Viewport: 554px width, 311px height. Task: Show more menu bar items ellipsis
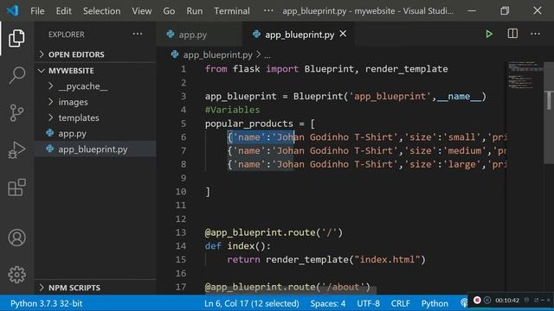[268, 10]
